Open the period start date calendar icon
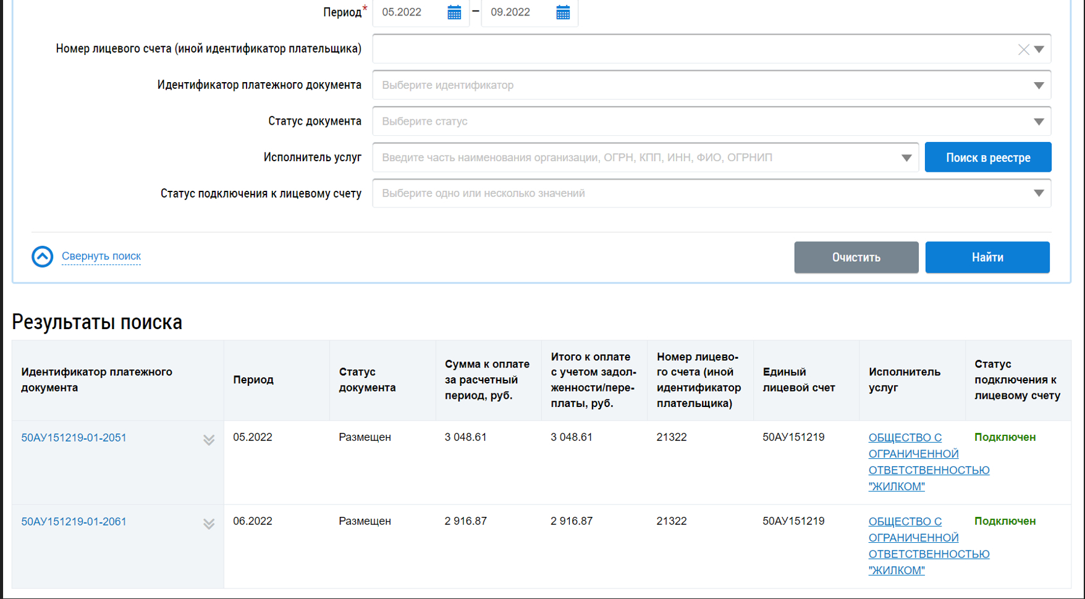The image size is (1085, 599). click(454, 12)
